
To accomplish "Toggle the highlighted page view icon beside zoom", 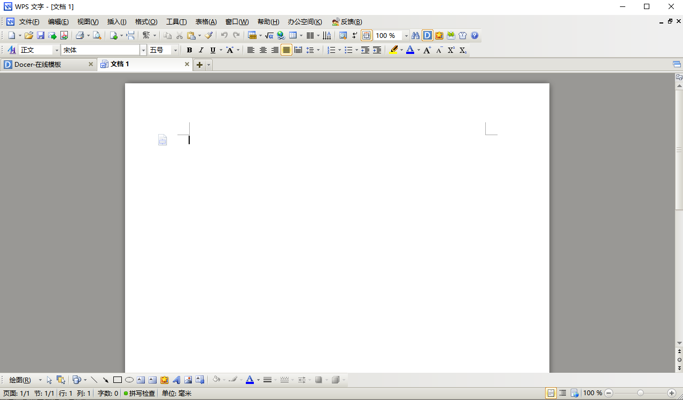I will (367, 36).
